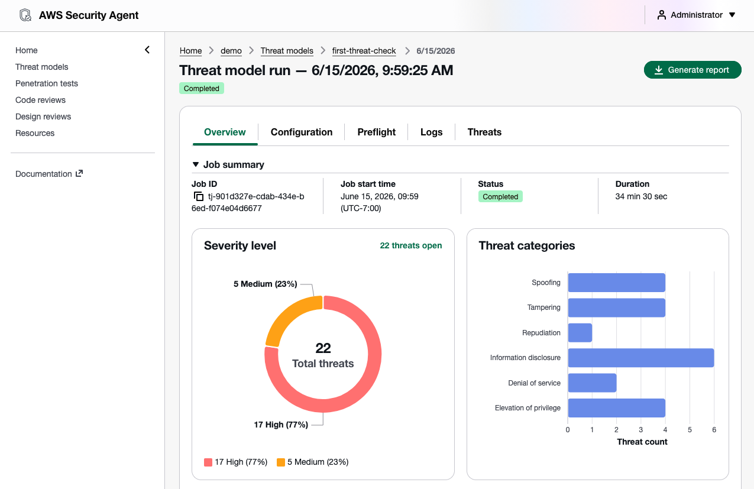Click the Generate report button

click(692, 70)
